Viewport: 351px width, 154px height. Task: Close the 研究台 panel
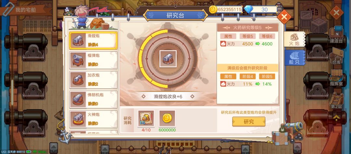pos(284,17)
